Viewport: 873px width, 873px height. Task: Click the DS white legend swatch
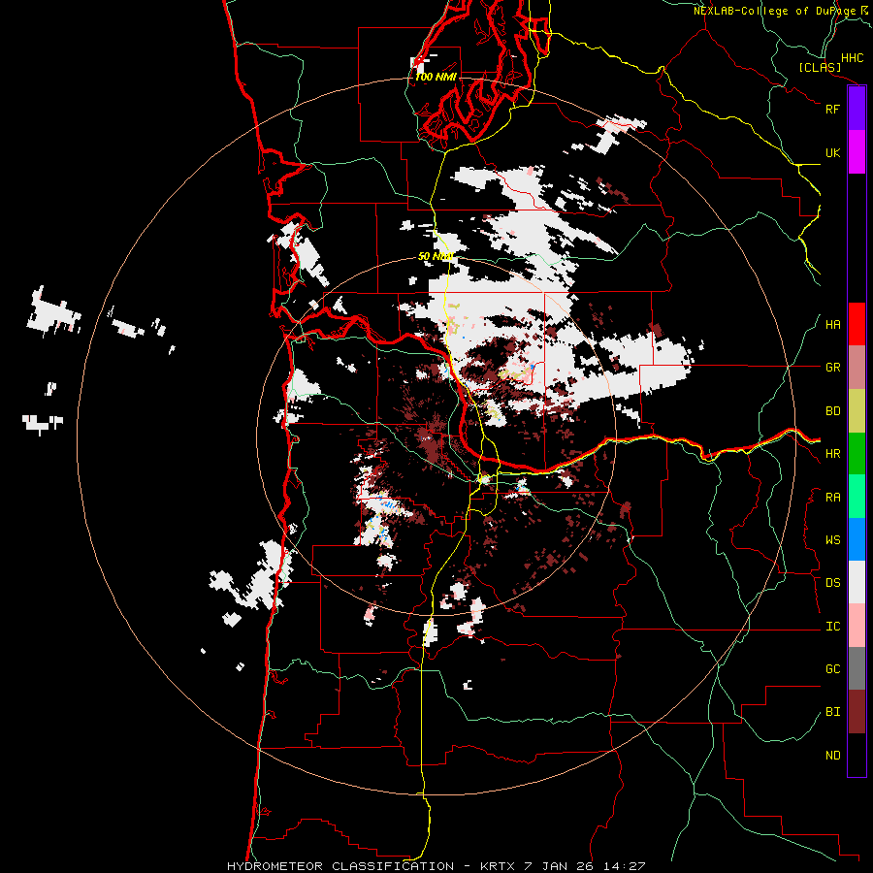(x=857, y=582)
